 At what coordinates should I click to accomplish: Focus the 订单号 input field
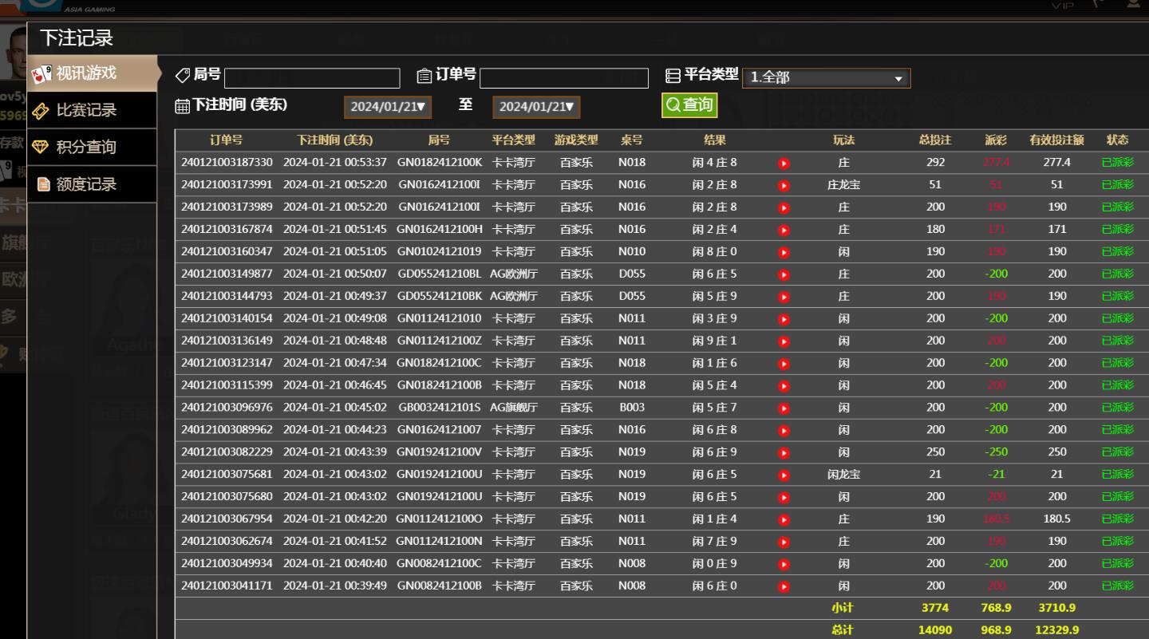click(x=564, y=77)
